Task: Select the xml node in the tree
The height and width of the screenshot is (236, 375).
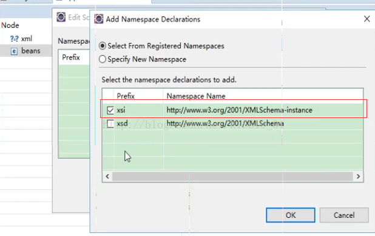Action: [x=26, y=38]
